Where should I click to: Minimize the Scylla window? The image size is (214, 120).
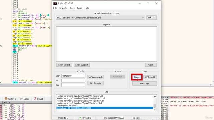point(140,3)
